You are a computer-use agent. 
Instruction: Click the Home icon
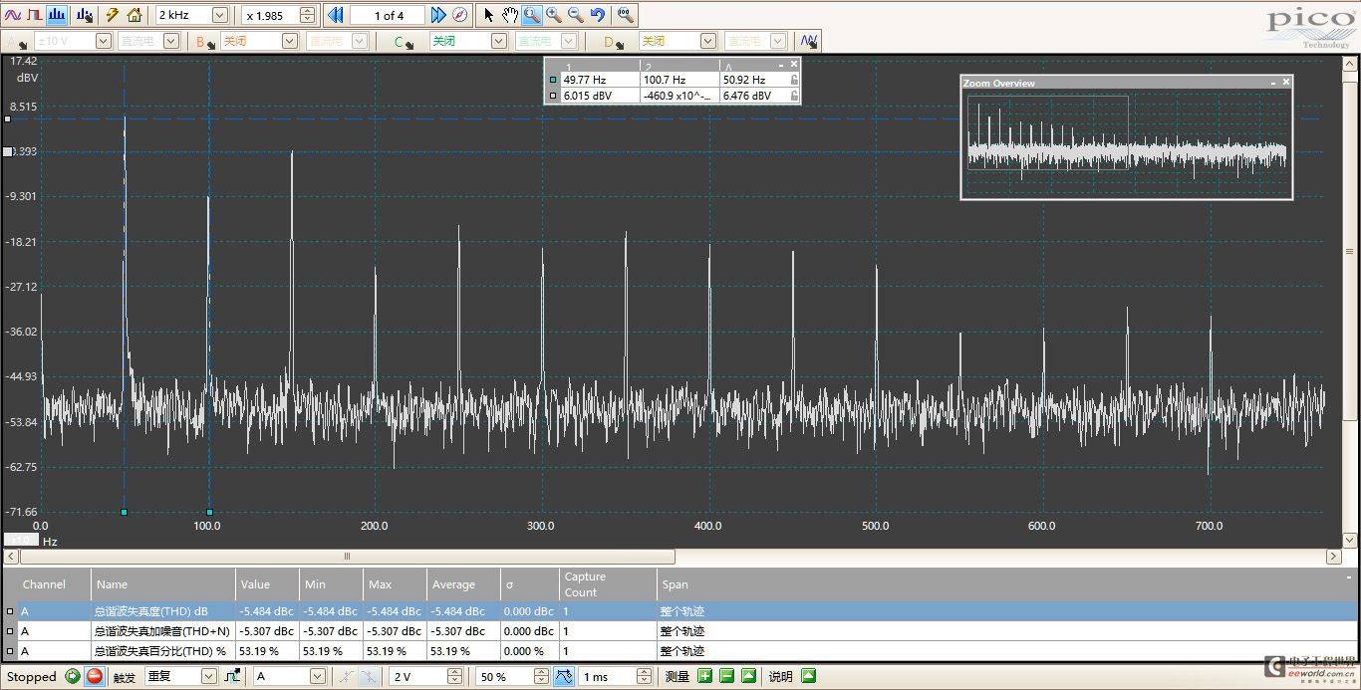[135, 15]
